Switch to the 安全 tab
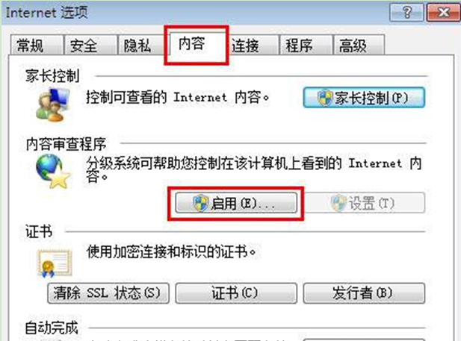The height and width of the screenshot is (341, 461). (x=90, y=45)
